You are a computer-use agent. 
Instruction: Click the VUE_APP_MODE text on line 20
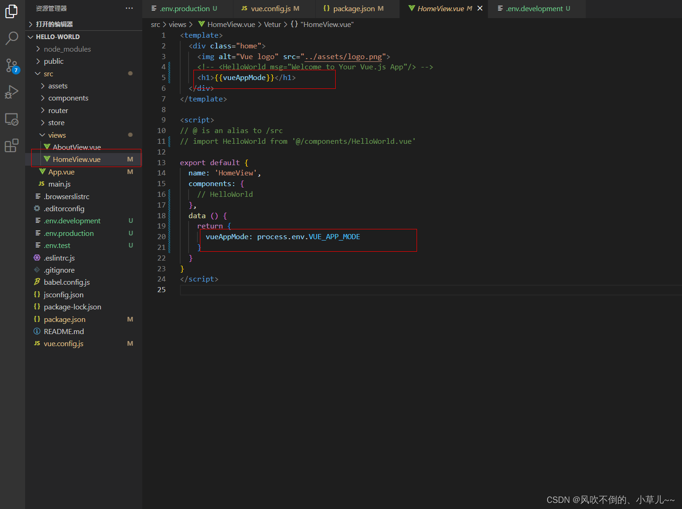point(334,237)
